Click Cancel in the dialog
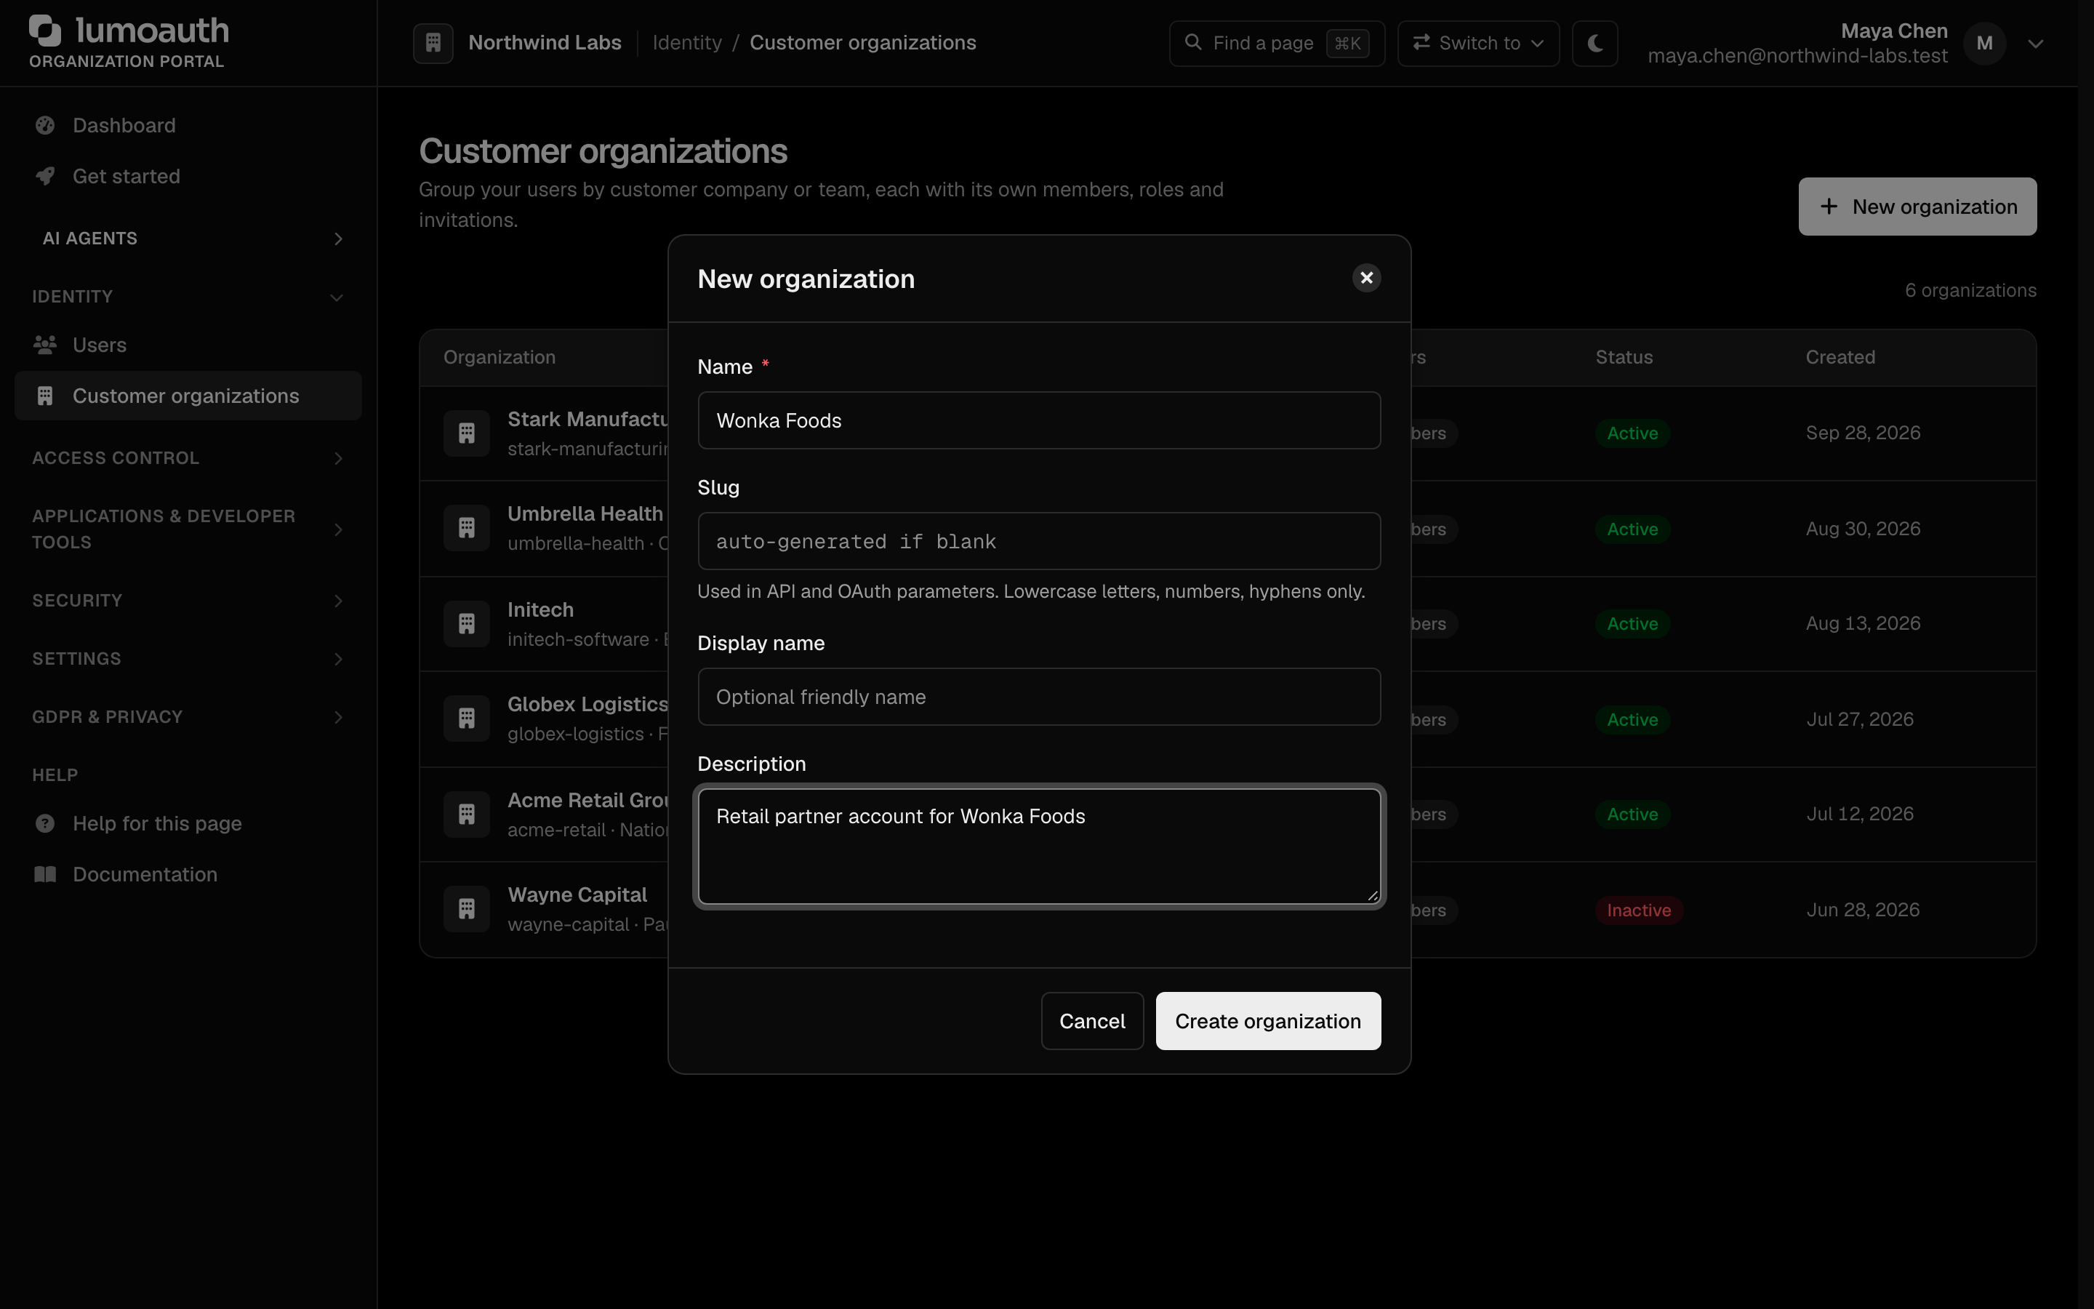Viewport: 2094px width, 1309px height. click(1092, 1022)
